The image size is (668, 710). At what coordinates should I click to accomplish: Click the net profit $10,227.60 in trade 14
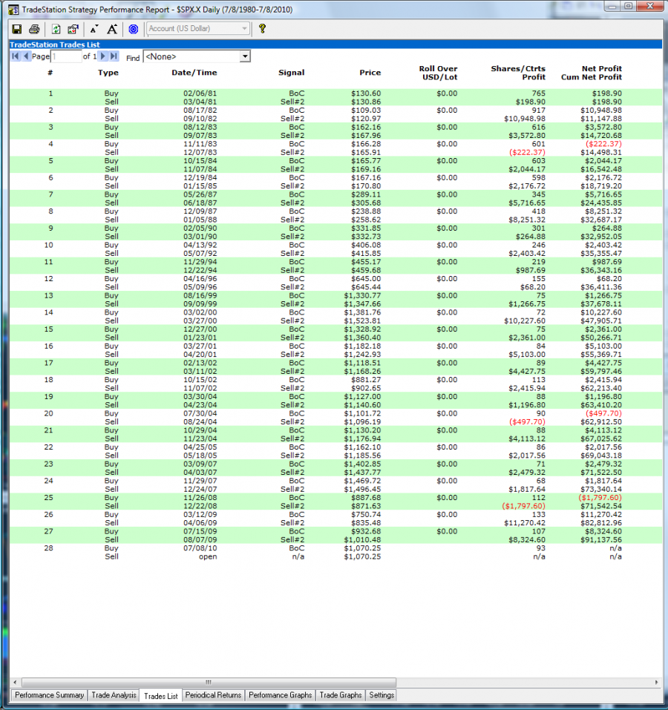pos(601,312)
